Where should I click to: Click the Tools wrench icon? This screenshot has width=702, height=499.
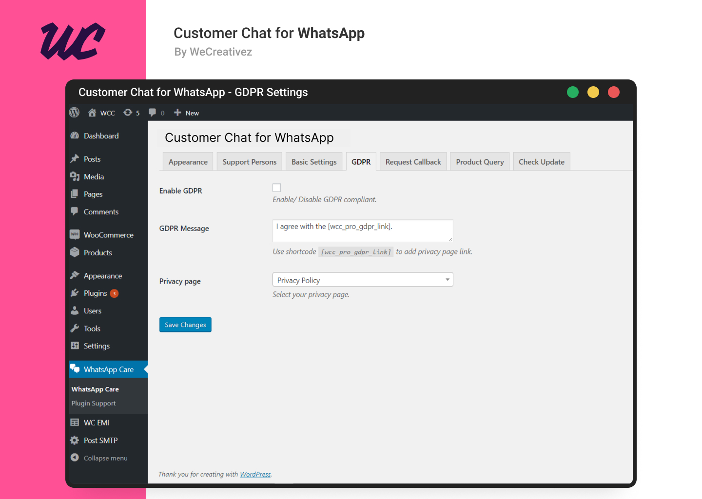75,328
